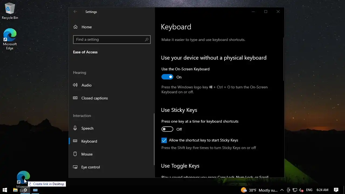Open the notification center icon
This screenshot has height=194, width=345.
(x=336, y=190)
